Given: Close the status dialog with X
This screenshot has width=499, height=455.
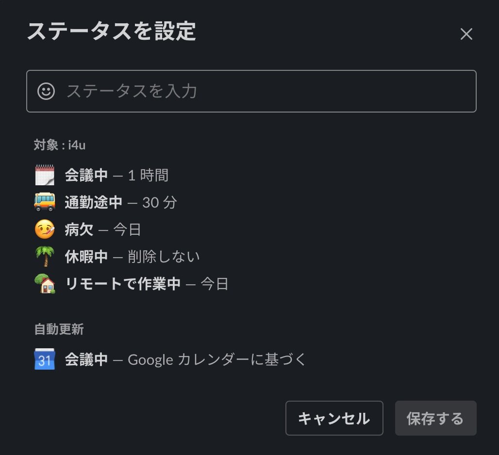Looking at the screenshot, I should 466,33.
